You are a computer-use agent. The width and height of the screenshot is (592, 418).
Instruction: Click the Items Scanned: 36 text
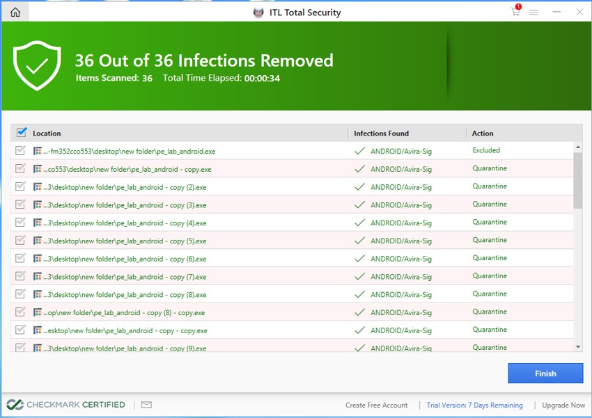click(x=114, y=78)
